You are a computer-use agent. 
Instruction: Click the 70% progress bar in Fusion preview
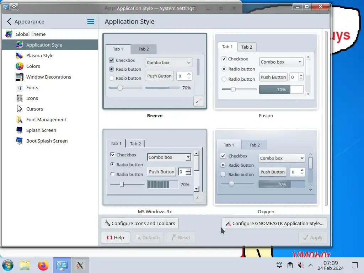coord(281,90)
